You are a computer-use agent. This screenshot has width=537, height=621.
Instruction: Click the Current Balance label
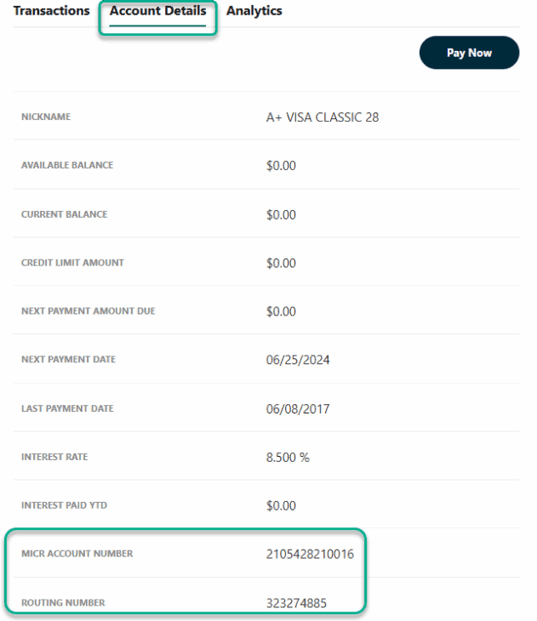[64, 214]
